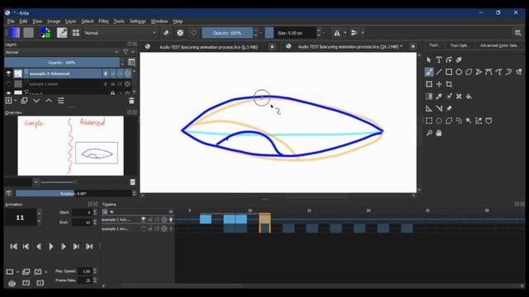Select the Pan hand tool
The image size is (529, 297).
coord(439,133)
